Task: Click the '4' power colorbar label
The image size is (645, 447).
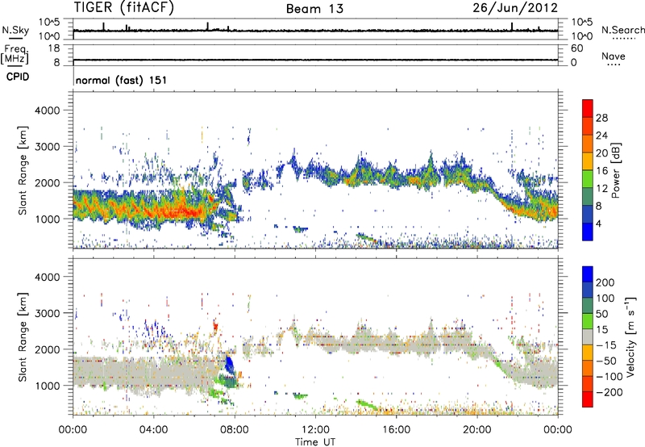Action: 598,223
